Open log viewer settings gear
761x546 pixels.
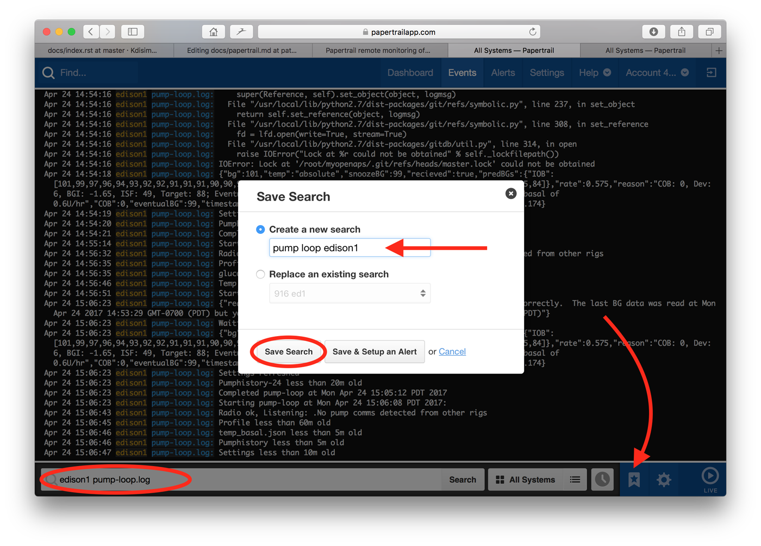click(x=664, y=480)
